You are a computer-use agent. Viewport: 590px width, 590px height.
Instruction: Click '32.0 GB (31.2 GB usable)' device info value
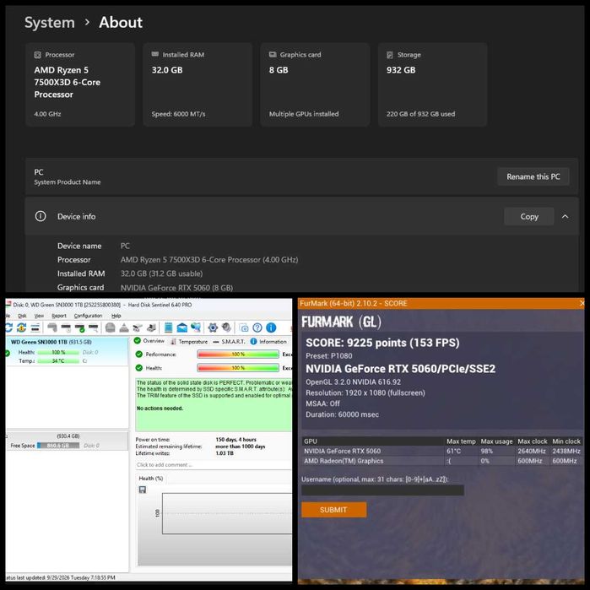pyautogui.click(x=161, y=273)
